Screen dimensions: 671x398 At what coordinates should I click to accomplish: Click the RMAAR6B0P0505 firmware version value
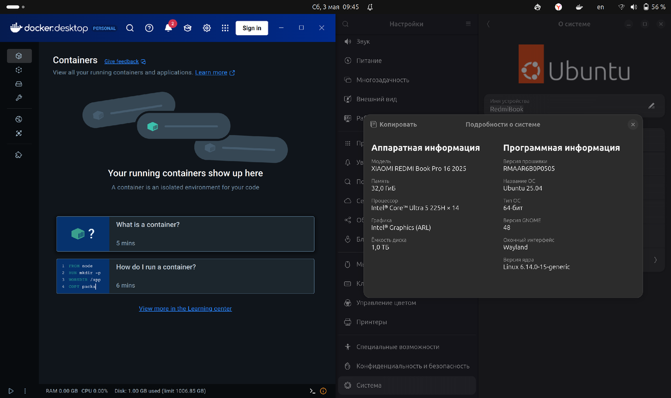[529, 169]
